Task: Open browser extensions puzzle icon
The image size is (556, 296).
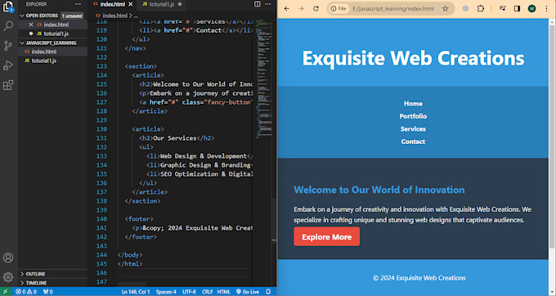Action: [481, 8]
